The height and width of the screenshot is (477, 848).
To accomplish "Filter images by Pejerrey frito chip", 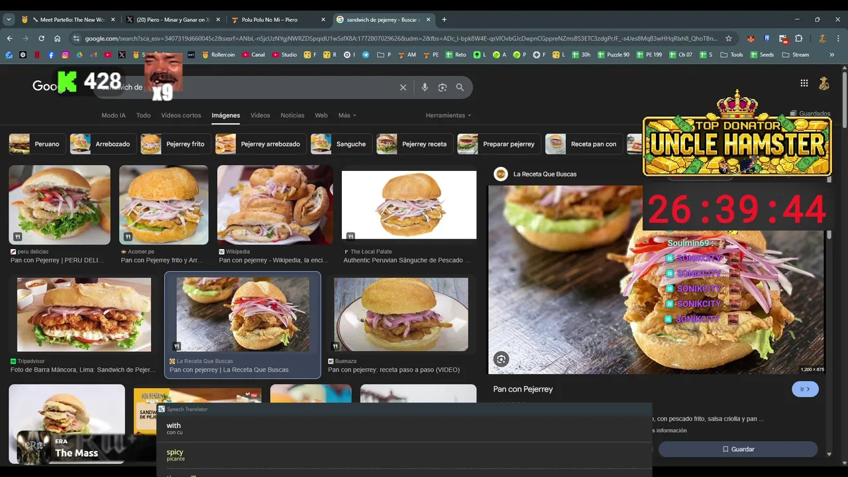I will 176,144.
